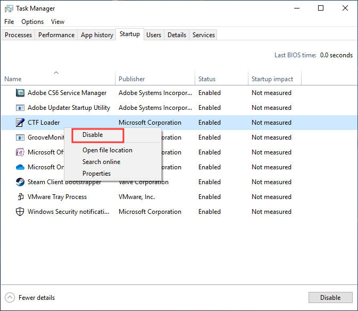Minimize the Task Manager window
358x311 pixels.
[297, 8]
